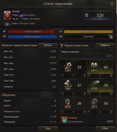Open the Эффекты button
The width and height of the screenshot is (117, 132).
[105, 45]
